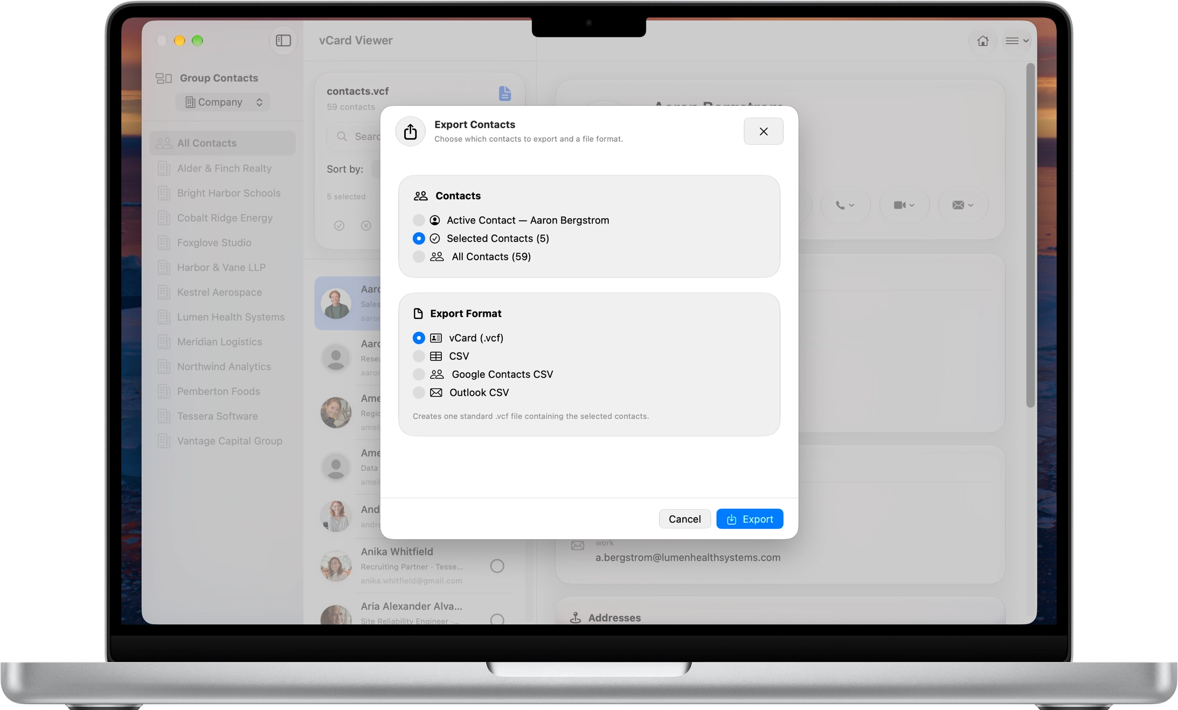
Task: Open Alder & Finch Realty group
Action: coord(223,168)
